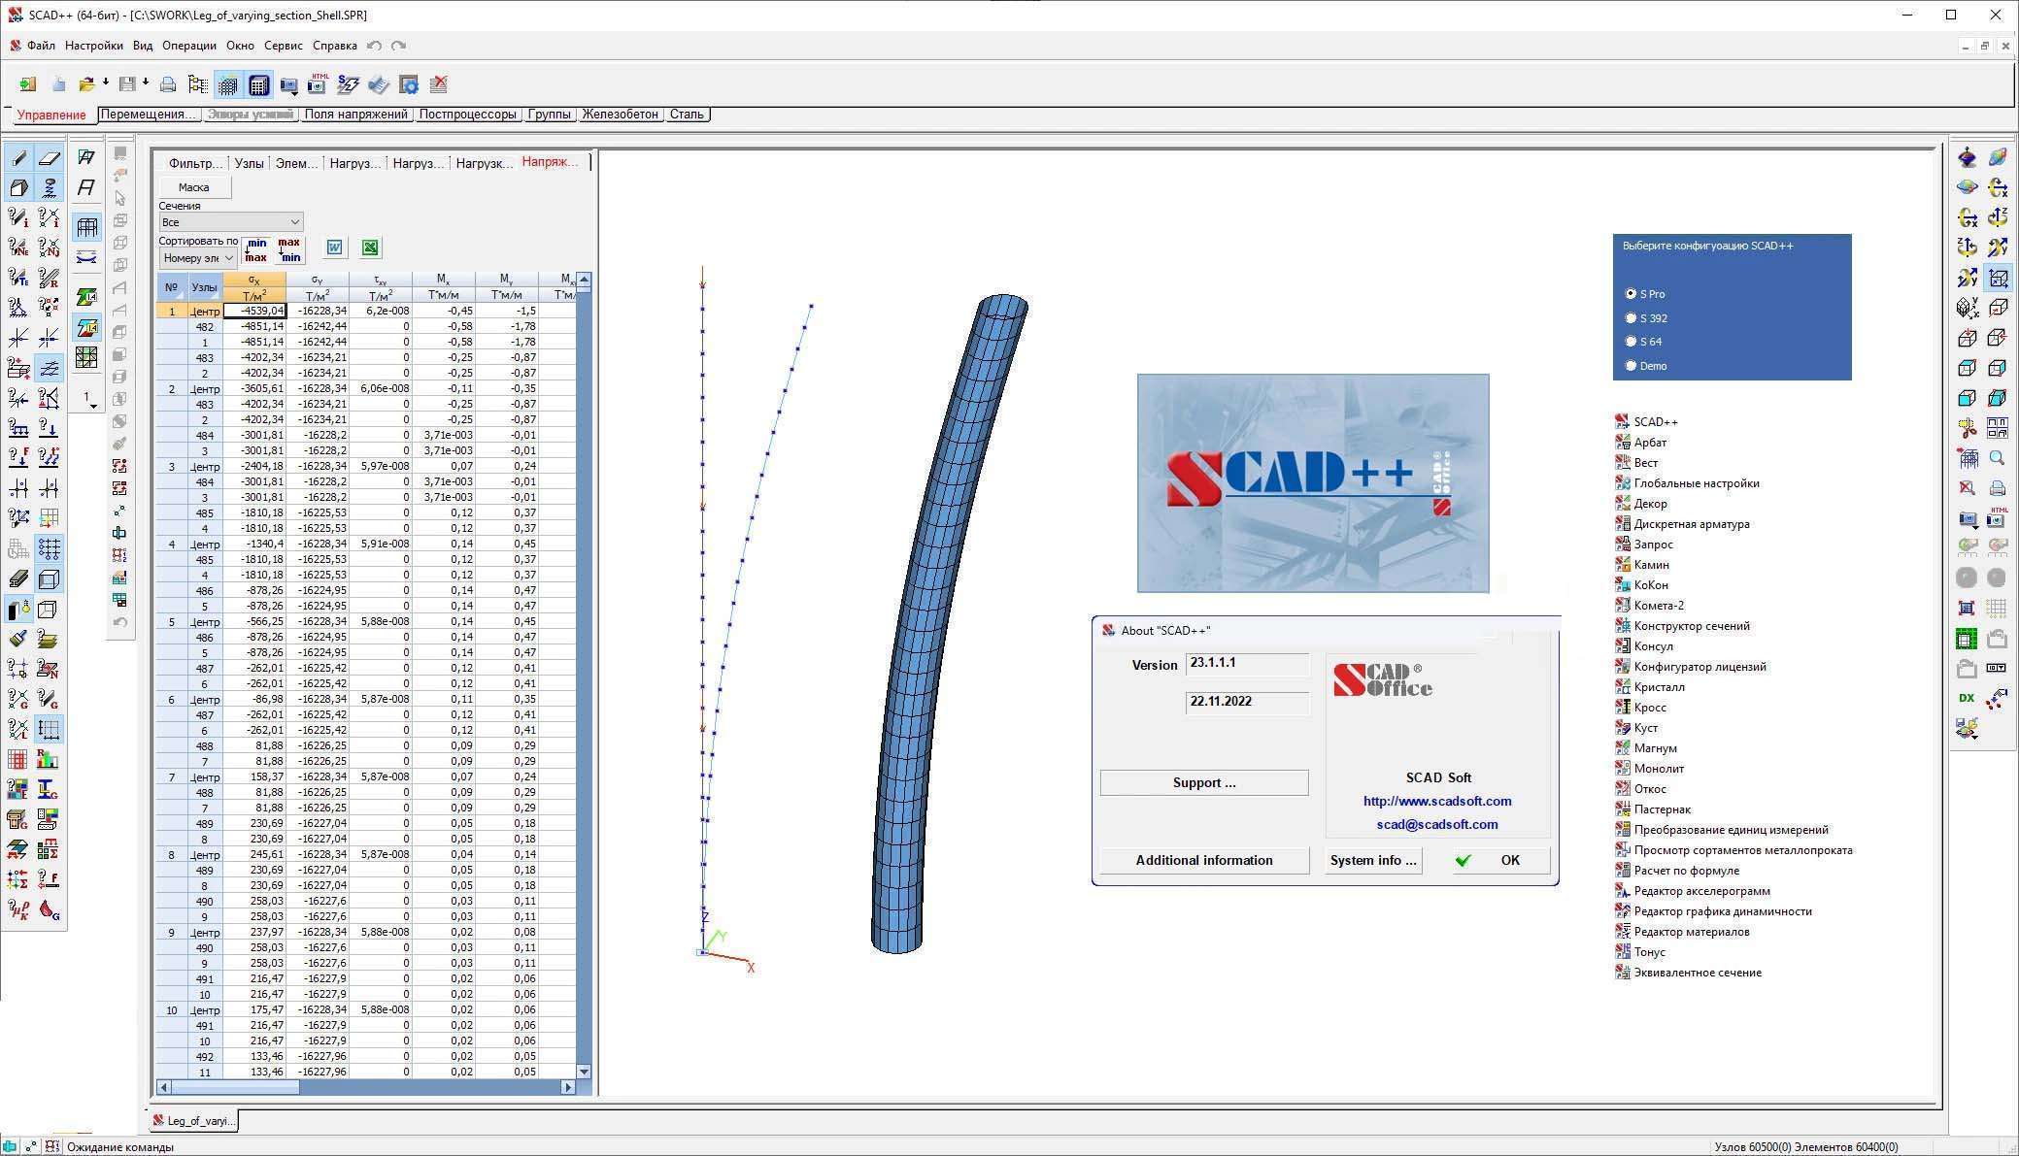This screenshot has height=1156, width=2019.
Task: Click the Additional information button
Action: click(1203, 860)
